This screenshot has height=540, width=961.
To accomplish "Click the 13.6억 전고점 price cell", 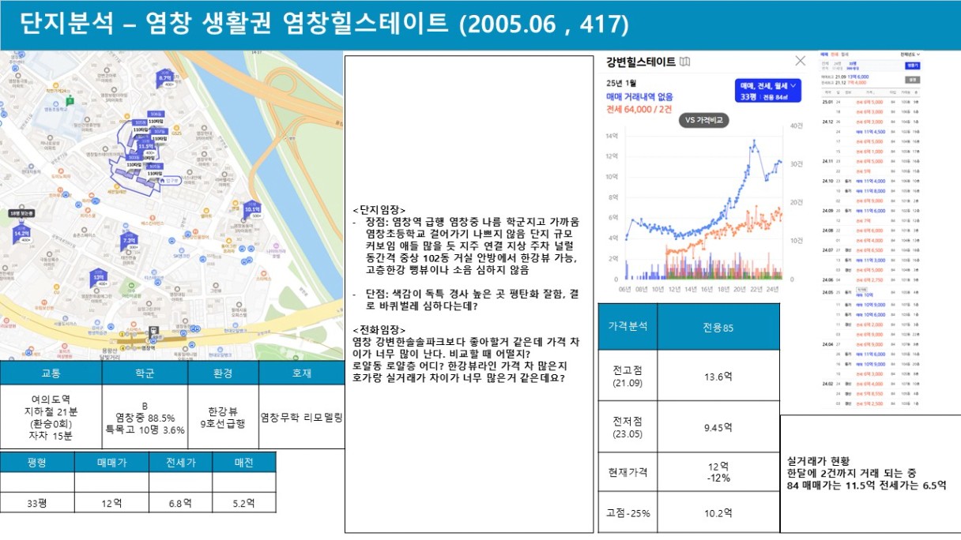I will (718, 376).
